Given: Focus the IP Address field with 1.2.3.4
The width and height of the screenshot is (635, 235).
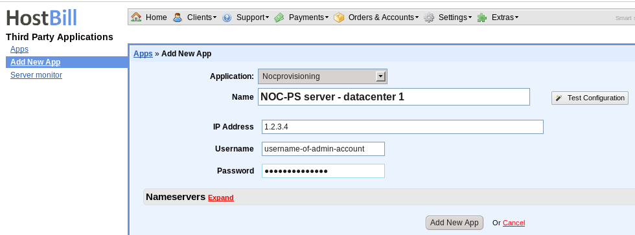Looking at the screenshot, I should (402, 127).
